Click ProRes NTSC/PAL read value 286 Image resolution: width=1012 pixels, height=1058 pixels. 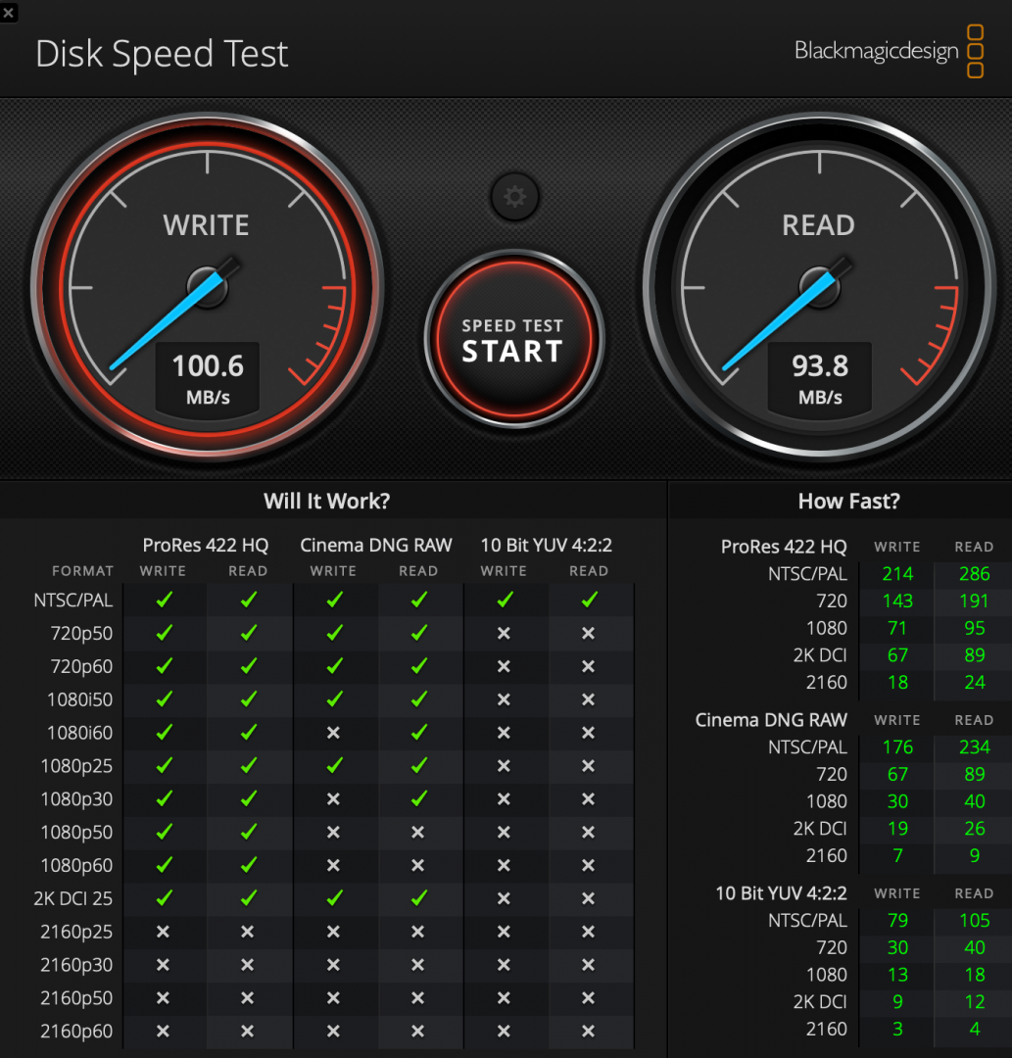point(975,573)
